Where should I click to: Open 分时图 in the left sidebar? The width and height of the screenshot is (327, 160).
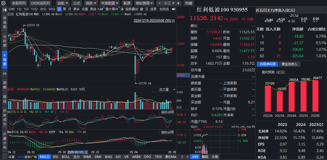(5, 41)
